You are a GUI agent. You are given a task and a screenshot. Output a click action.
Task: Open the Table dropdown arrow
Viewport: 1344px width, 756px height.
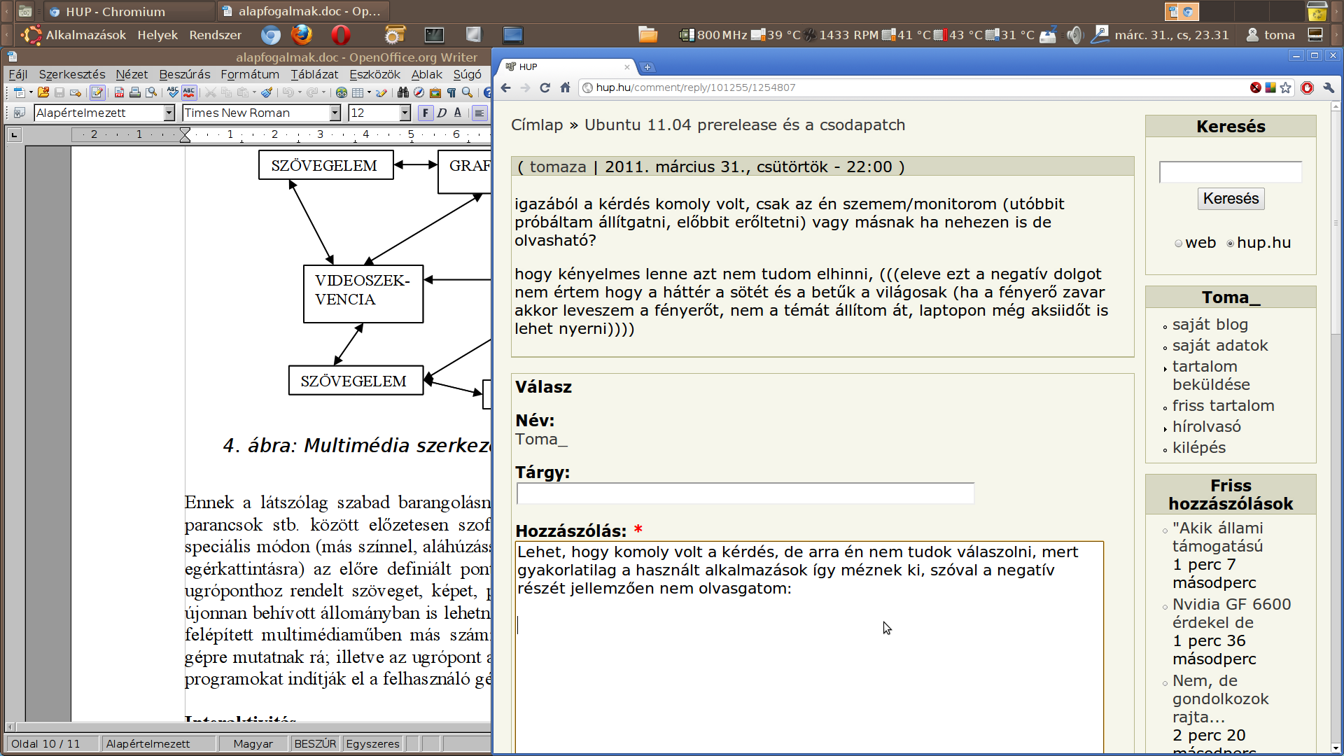coord(369,92)
